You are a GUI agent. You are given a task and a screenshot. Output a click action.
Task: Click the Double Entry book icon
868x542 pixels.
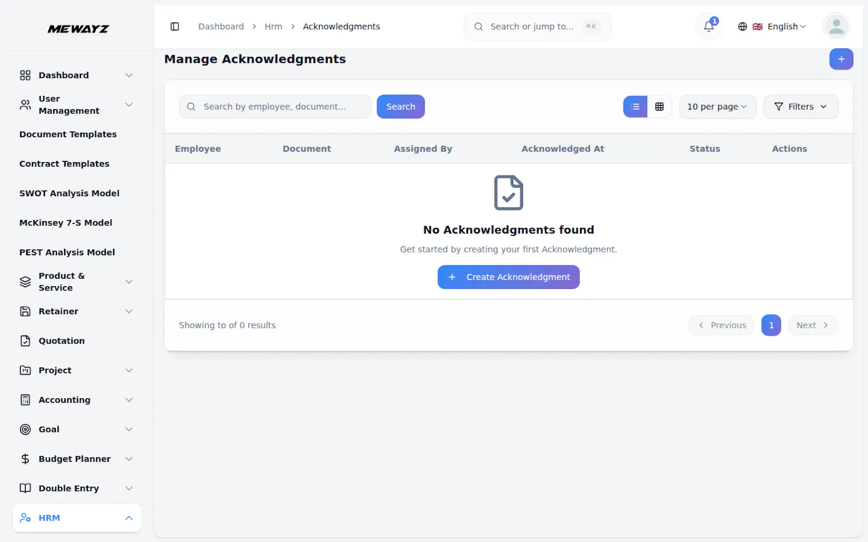[x=25, y=488]
